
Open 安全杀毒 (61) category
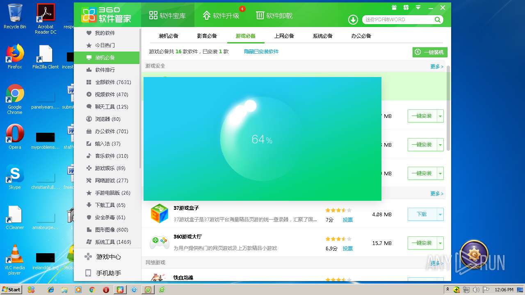[x=107, y=217]
